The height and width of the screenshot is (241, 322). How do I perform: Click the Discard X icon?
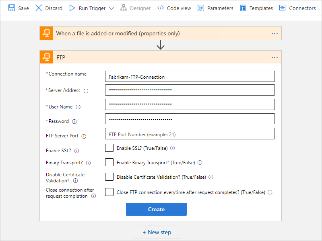tap(39, 8)
